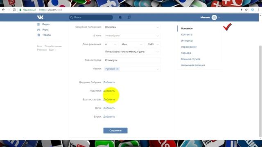This screenshot has height=147, width=262.
Task: Click the VK search field
Action: (x=91, y=17)
